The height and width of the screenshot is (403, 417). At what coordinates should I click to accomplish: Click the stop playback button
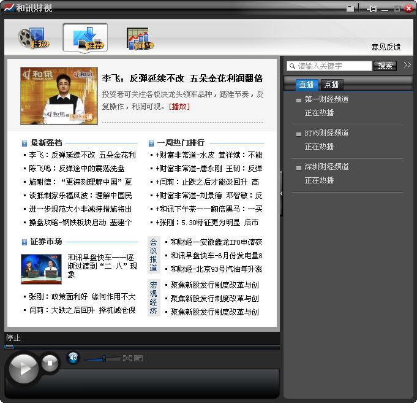(50, 363)
